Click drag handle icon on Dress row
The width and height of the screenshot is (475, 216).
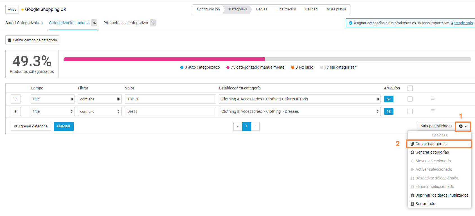[x=433, y=111]
